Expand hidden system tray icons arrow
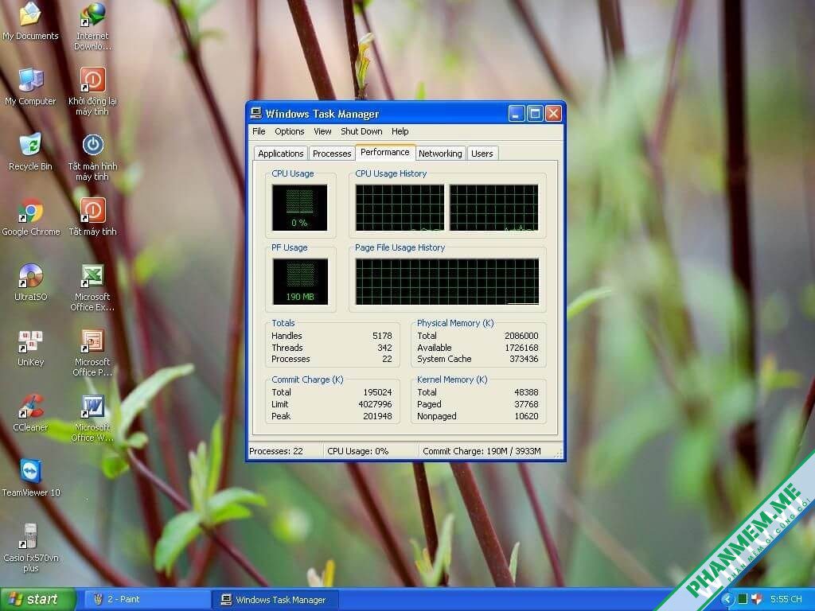815x611 pixels. (727, 599)
